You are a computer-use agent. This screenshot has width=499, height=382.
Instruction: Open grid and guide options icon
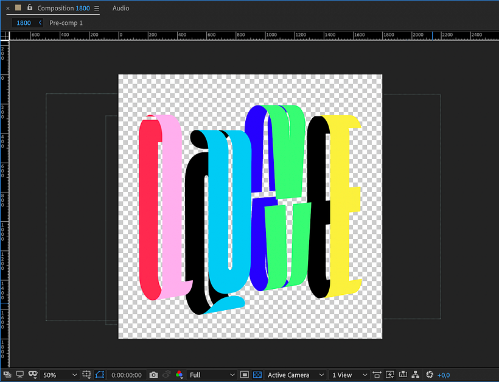86,374
